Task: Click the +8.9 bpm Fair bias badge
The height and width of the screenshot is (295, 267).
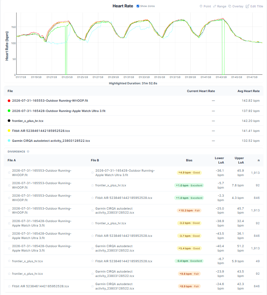Action: [189, 286]
